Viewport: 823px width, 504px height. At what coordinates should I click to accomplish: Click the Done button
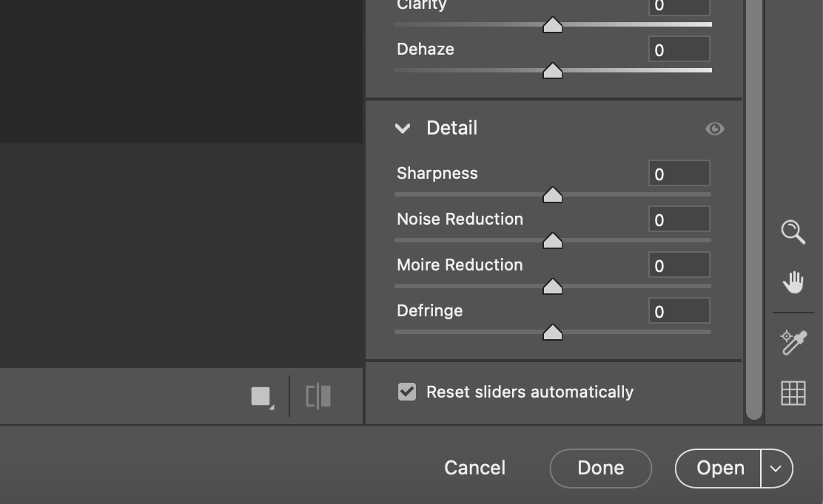[600, 468]
